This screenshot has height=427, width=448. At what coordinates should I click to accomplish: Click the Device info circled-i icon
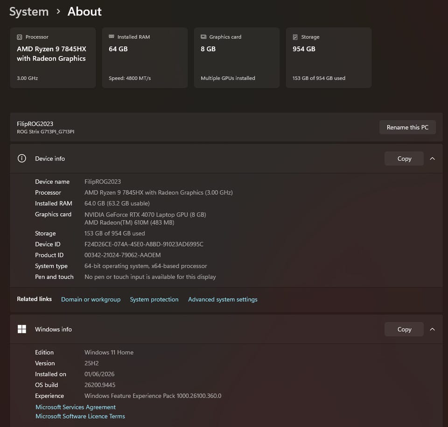coord(22,158)
